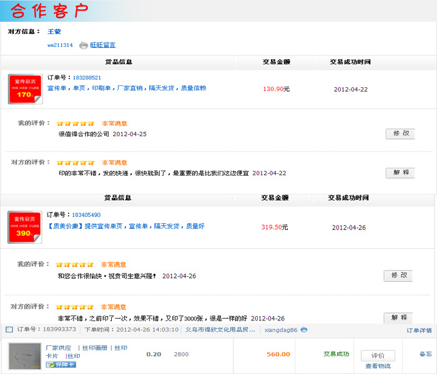Open order number 183288521 link

(87, 78)
